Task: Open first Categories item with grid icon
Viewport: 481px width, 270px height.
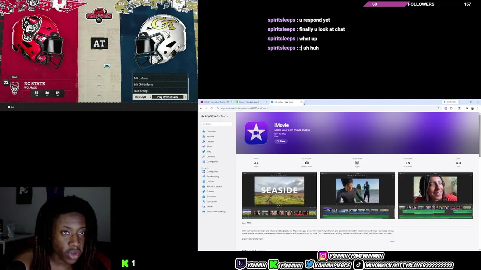Action: (x=210, y=162)
